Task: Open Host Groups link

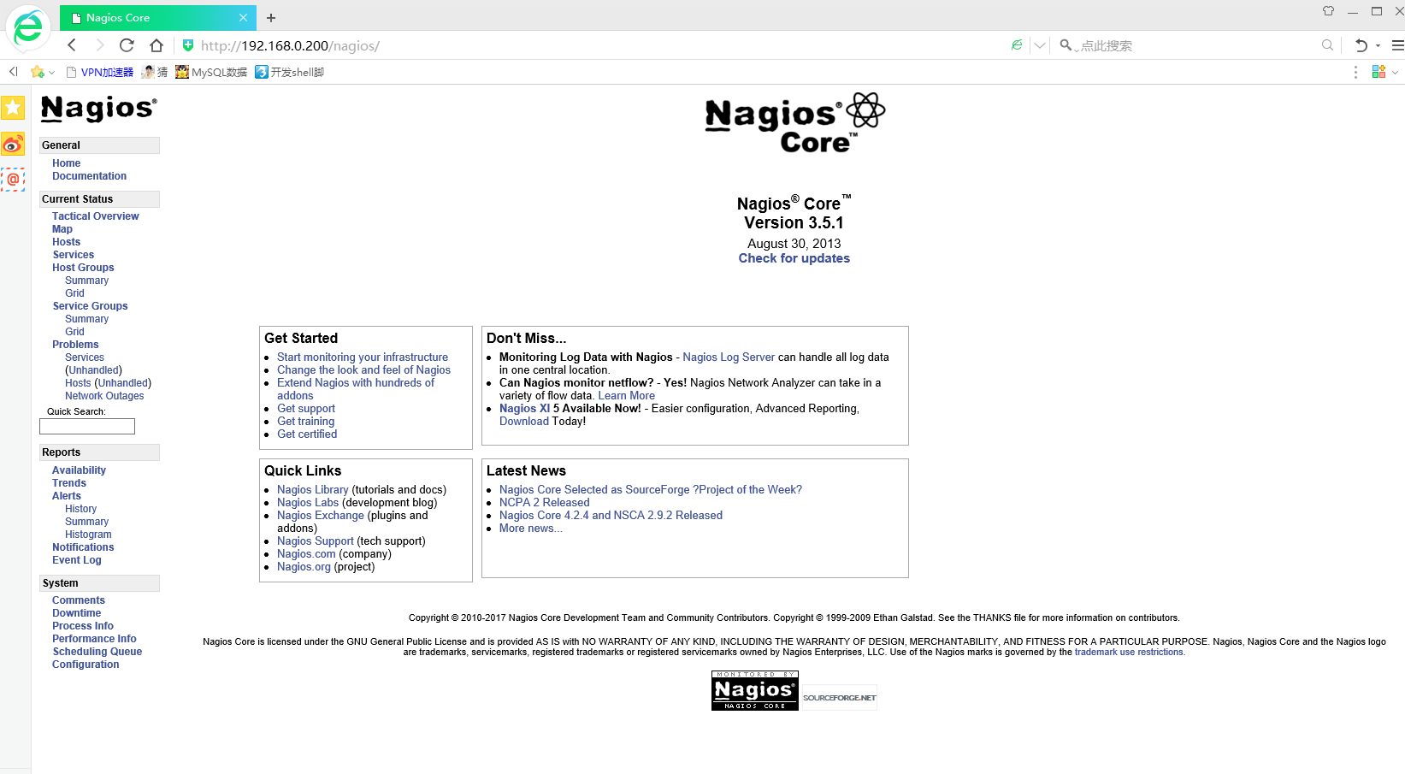Action: pos(83,268)
